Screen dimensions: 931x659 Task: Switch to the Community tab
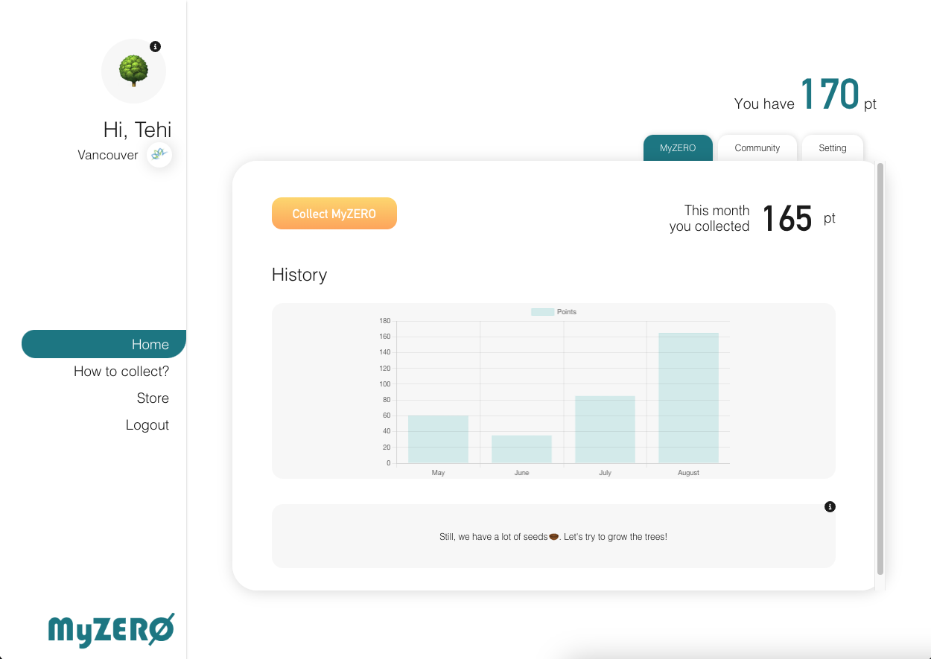[757, 147]
